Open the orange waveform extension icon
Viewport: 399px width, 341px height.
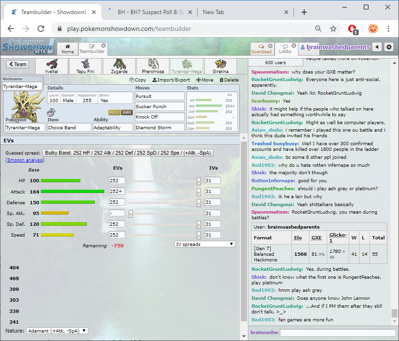[x=373, y=29]
